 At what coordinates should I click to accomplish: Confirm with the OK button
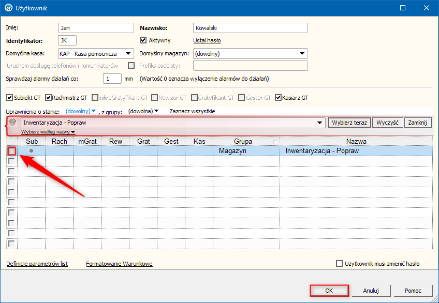coord(329,291)
